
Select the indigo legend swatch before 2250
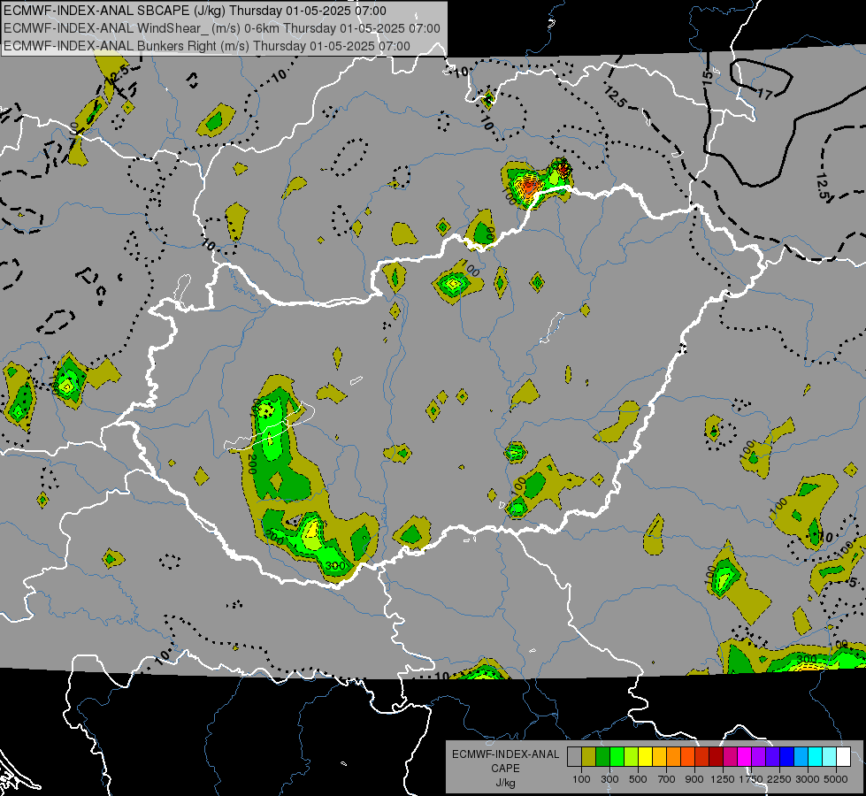point(772,757)
